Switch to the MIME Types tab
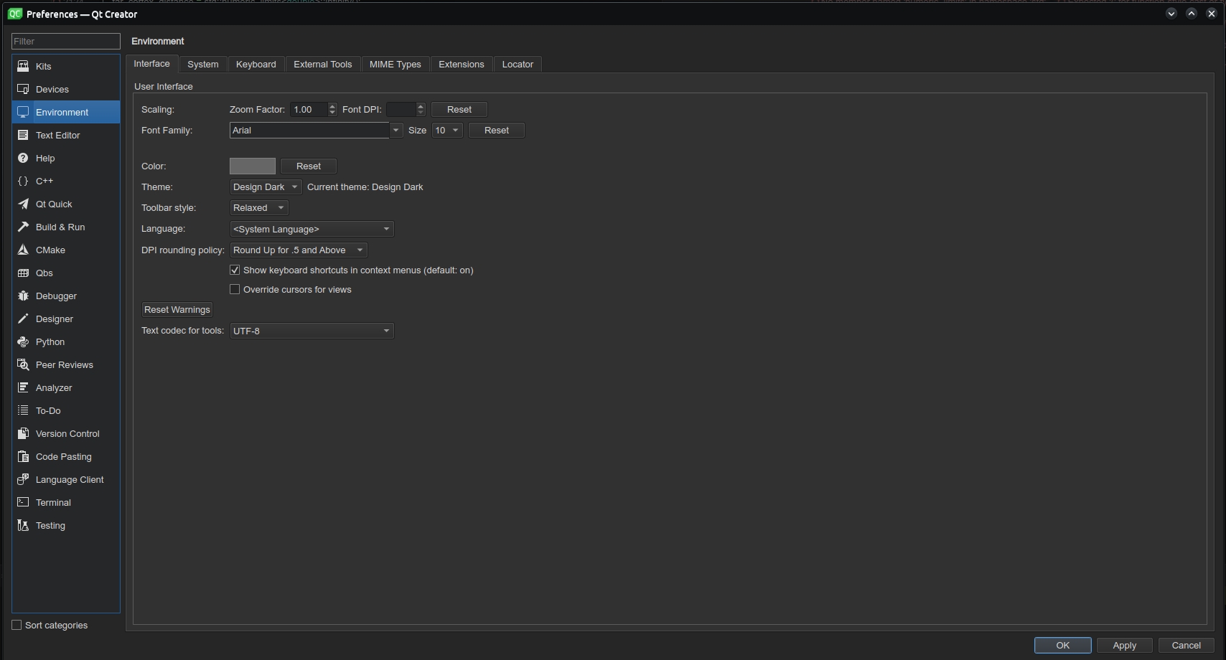 pos(396,65)
